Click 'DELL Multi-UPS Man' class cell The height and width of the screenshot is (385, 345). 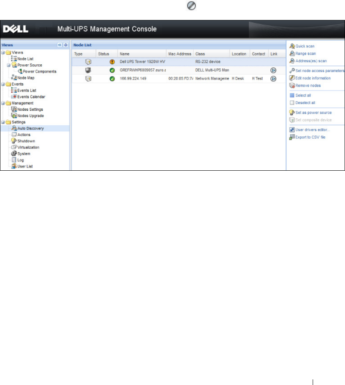click(212, 70)
